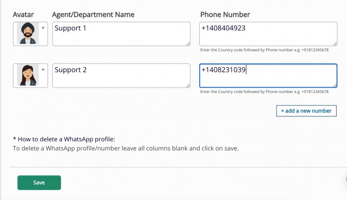Focus the +1408231039 phone number field
This screenshot has height=200, width=347.
(x=268, y=76)
